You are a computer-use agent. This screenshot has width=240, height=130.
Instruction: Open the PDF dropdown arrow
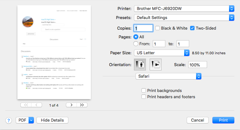31,120
